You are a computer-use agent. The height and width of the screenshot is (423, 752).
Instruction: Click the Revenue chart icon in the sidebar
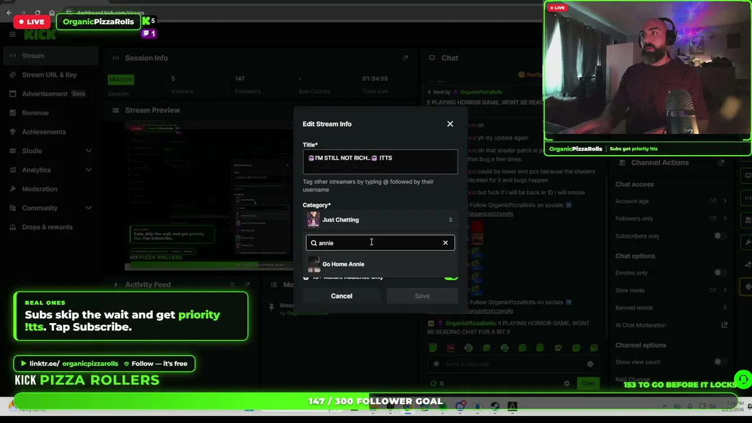[12, 113]
